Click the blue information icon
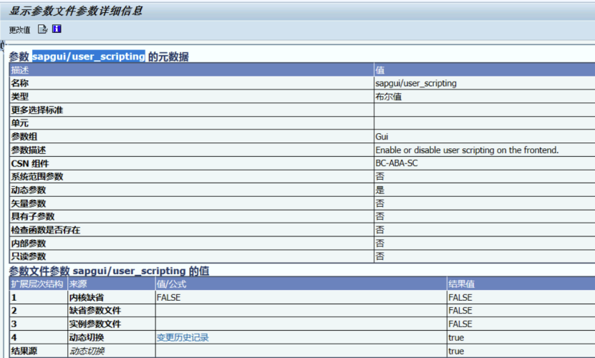The image size is (595, 358). (57, 29)
